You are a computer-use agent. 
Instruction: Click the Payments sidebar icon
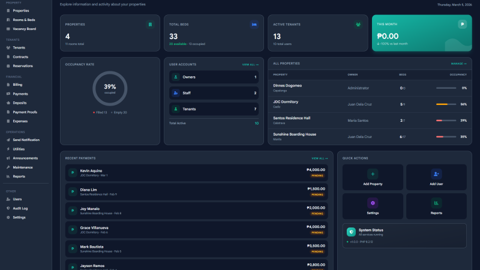[8, 94]
